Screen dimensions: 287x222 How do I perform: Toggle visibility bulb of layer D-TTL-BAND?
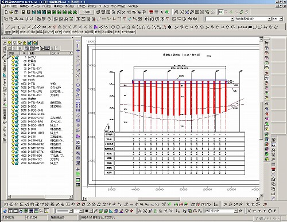point(13,102)
